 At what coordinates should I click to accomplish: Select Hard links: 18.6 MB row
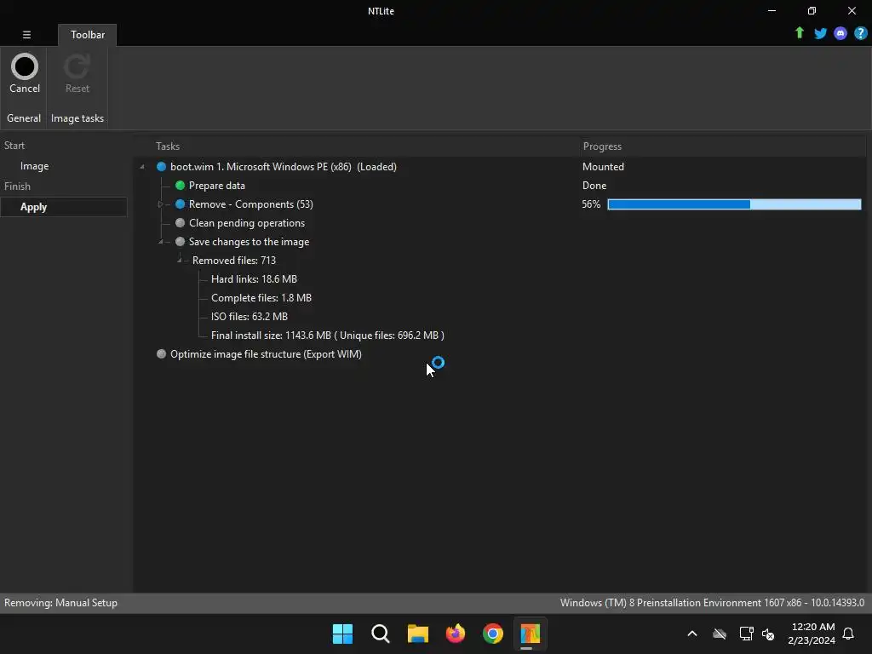point(254,279)
